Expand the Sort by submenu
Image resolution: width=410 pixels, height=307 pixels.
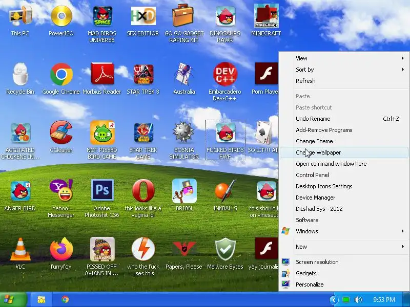click(x=344, y=70)
